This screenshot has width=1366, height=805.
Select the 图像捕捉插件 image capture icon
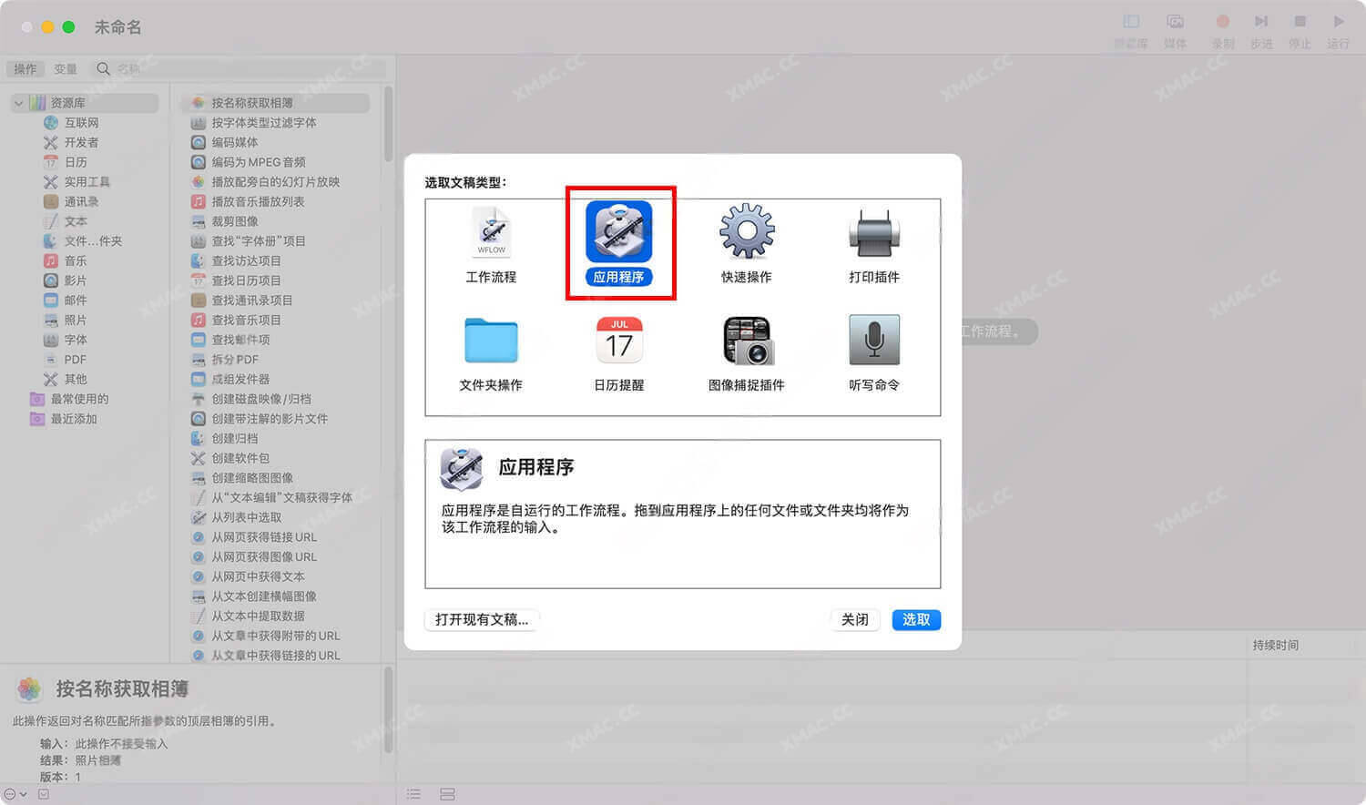(x=747, y=341)
